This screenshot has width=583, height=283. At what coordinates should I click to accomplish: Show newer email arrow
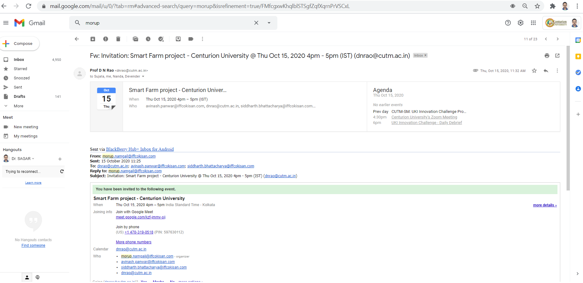pos(546,39)
